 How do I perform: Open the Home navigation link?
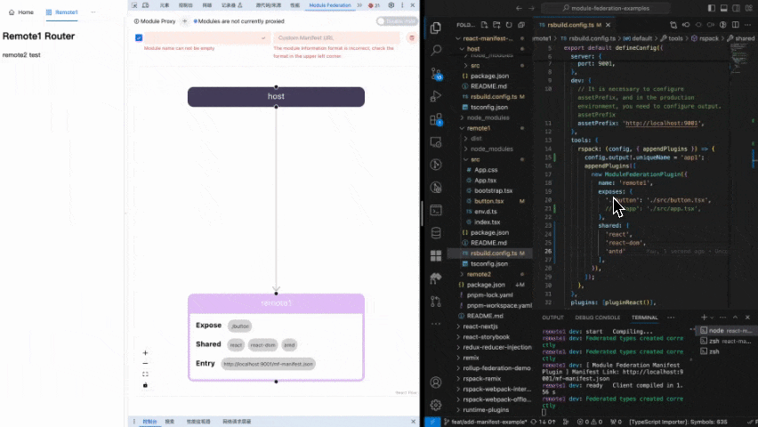pos(20,12)
